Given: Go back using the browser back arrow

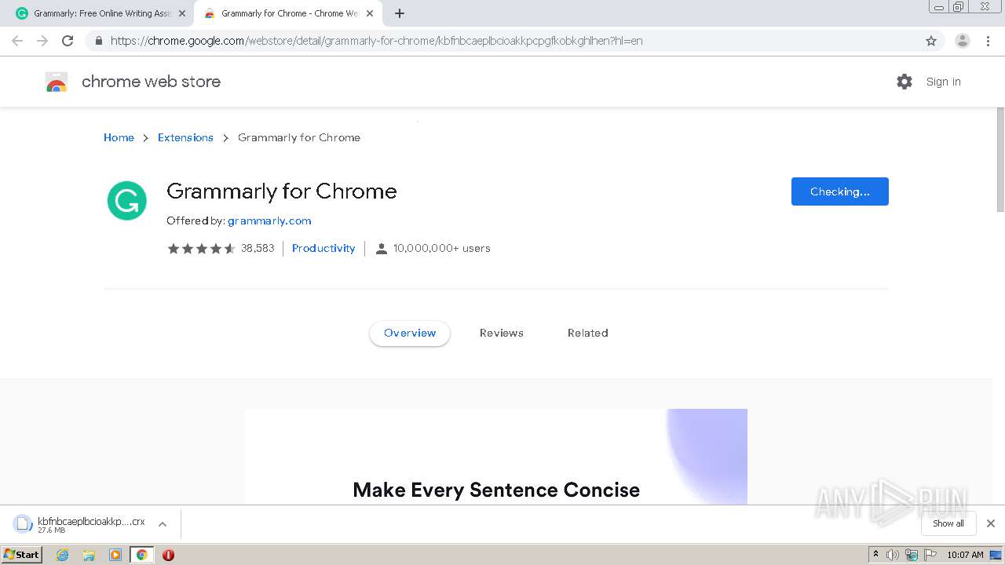Looking at the screenshot, I should point(17,41).
